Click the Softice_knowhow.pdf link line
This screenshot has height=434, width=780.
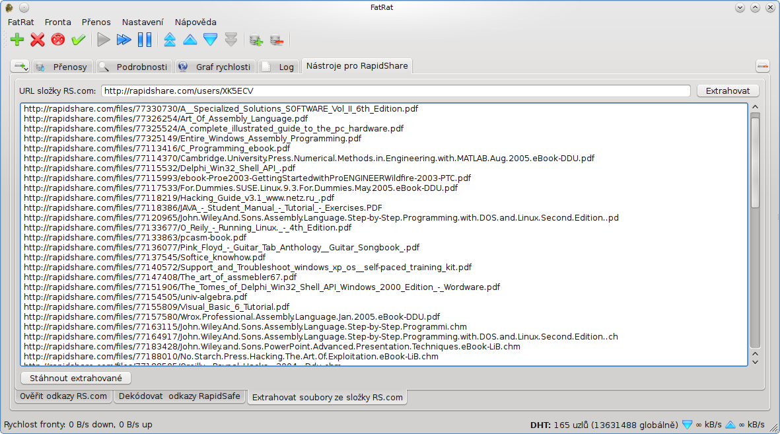coord(144,258)
